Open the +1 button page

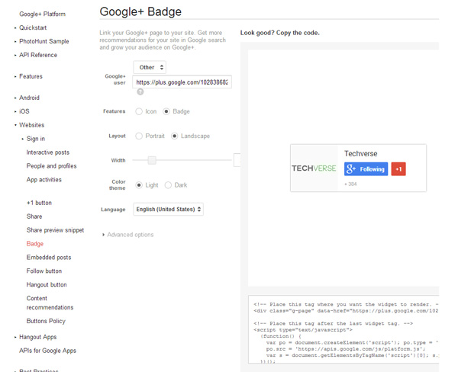coord(39,203)
